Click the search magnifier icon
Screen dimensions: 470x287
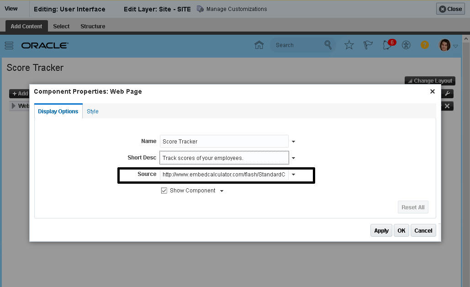point(328,45)
